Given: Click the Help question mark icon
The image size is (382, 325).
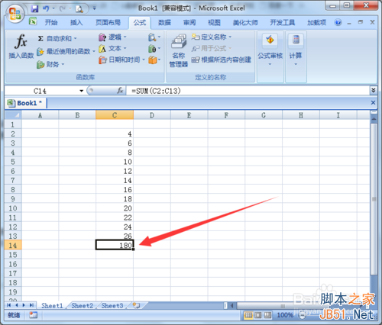Looking at the screenshot, I should [x=338, y=23].
